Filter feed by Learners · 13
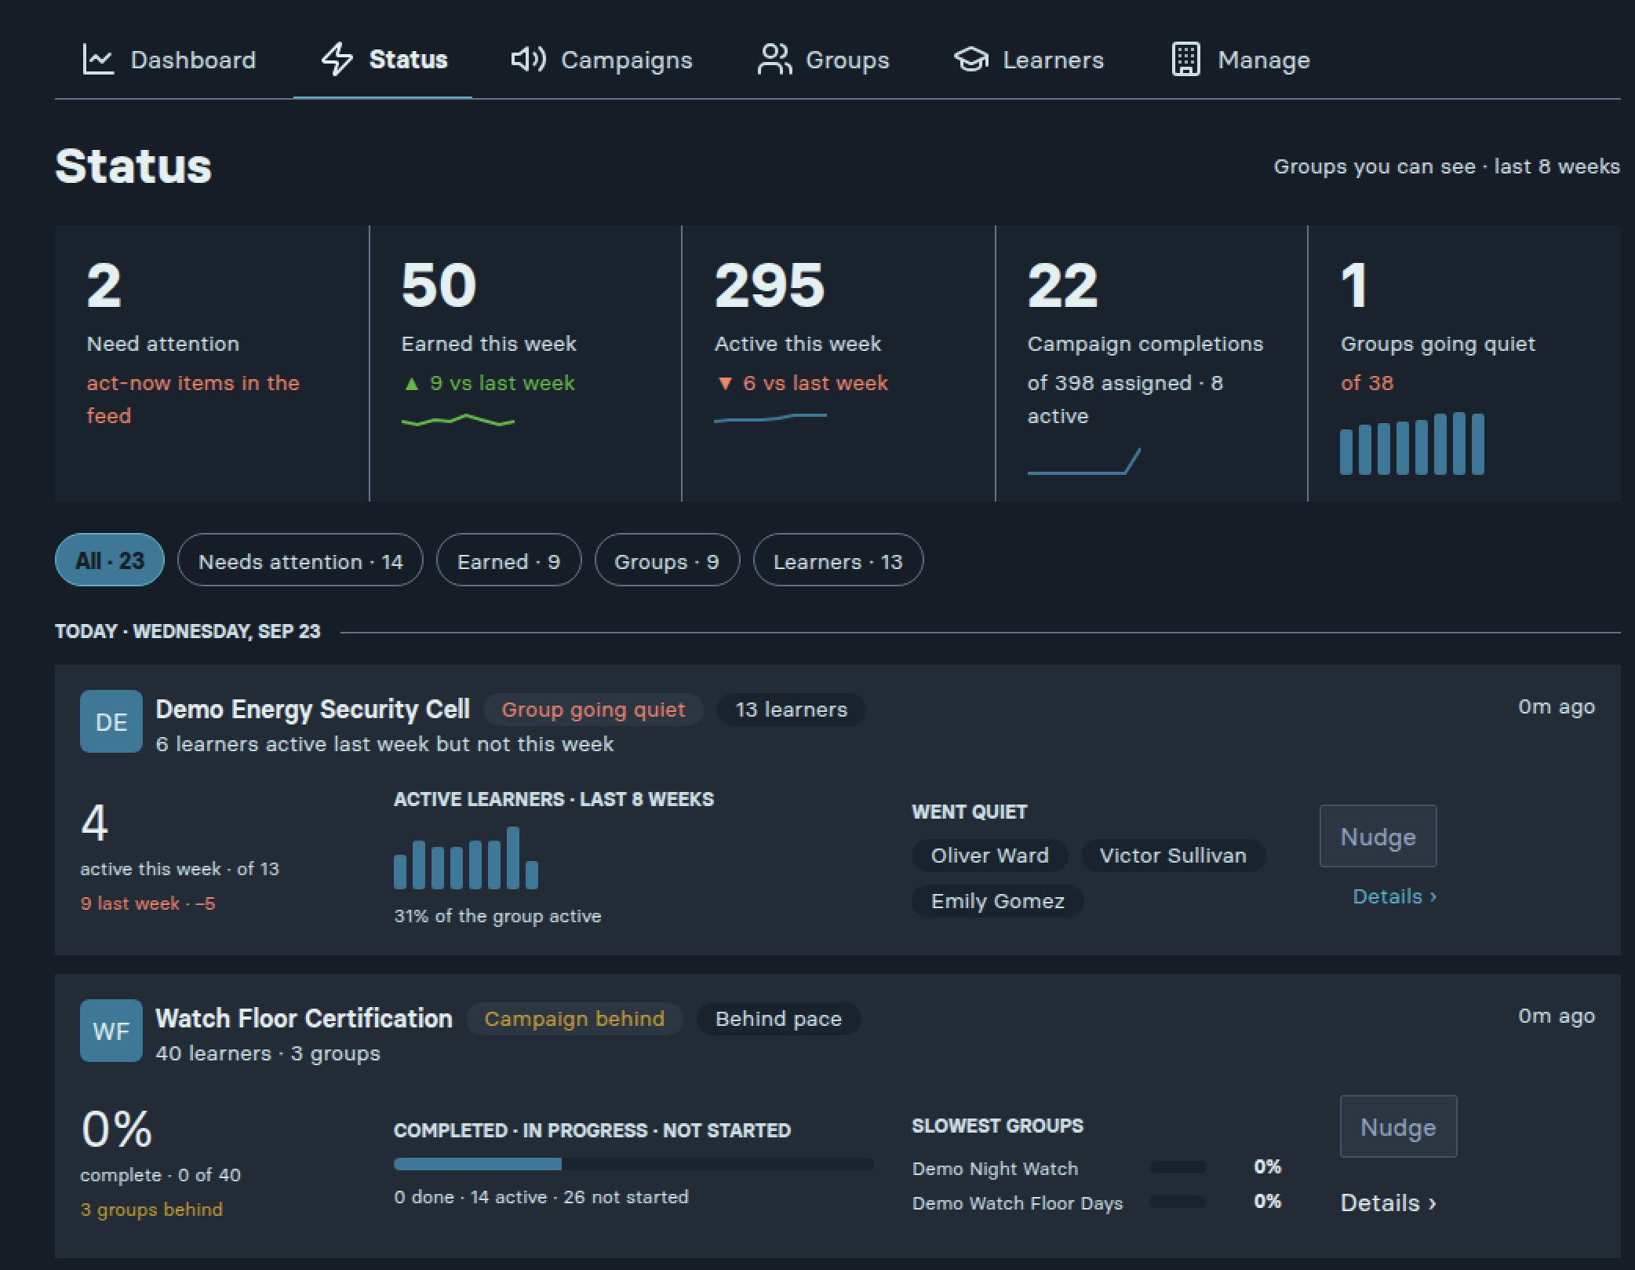This screenshot has width=1635, height=1270. 838,560
